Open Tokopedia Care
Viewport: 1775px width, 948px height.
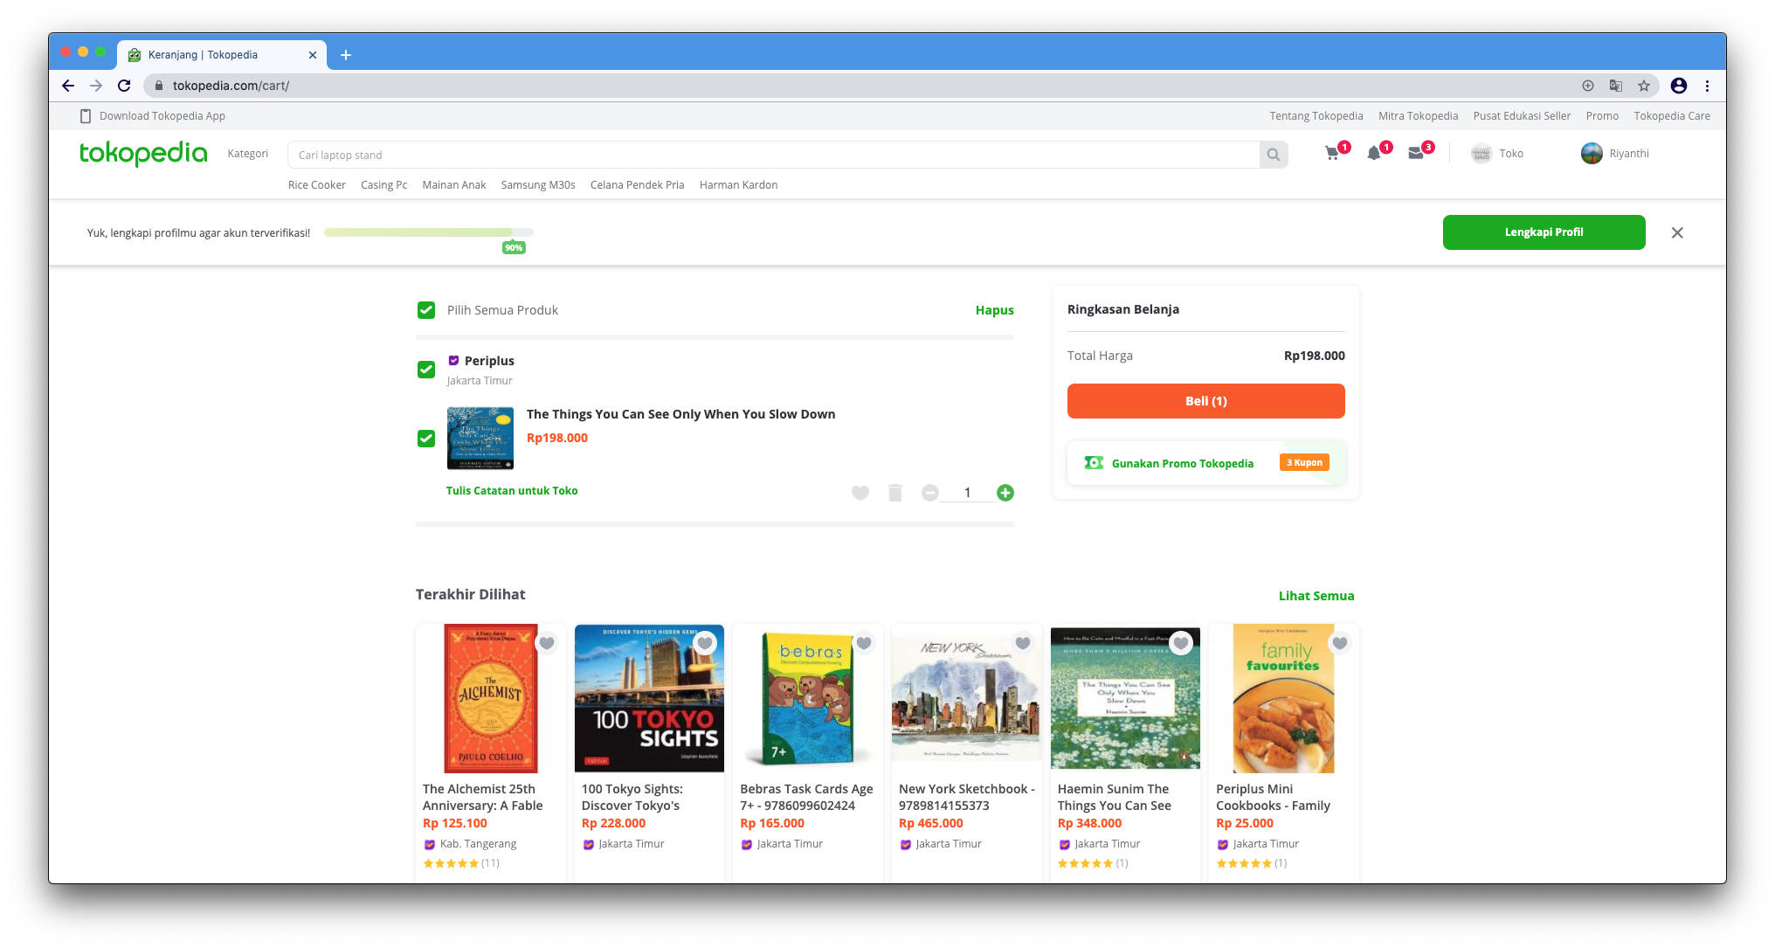(1672, 116)
